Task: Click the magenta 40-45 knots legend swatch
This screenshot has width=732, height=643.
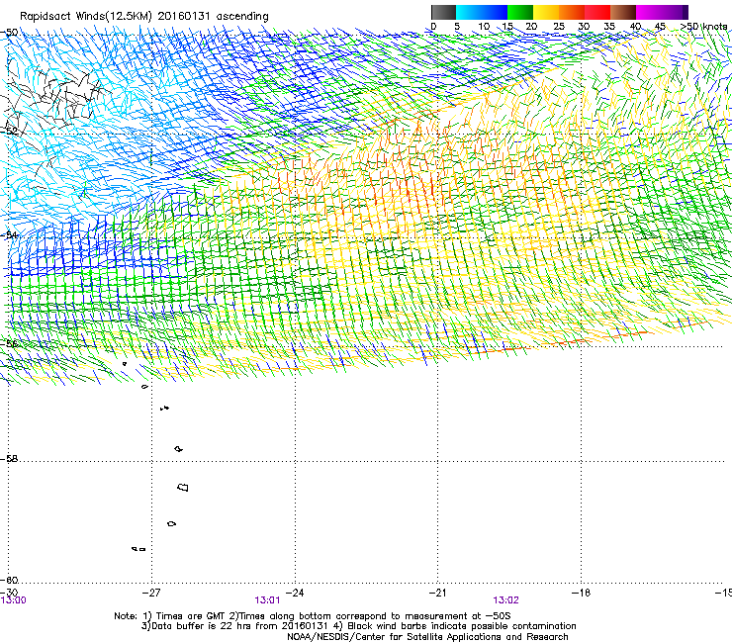Action: pyautogui.click(x=649, y=12)
